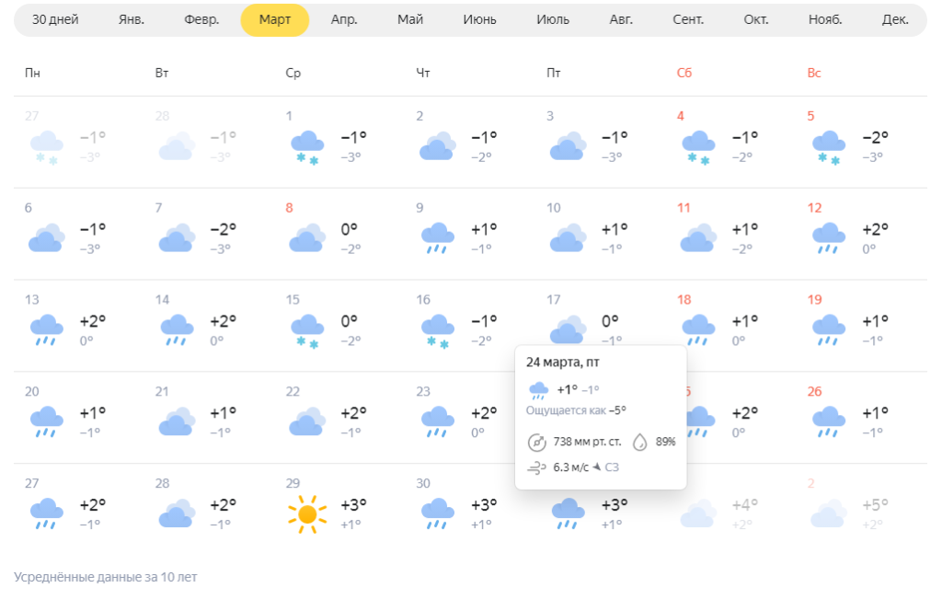Screen dimensions: 942x599
Task: Click the cloudy icon on March 7
Action: tap(177, 238)
